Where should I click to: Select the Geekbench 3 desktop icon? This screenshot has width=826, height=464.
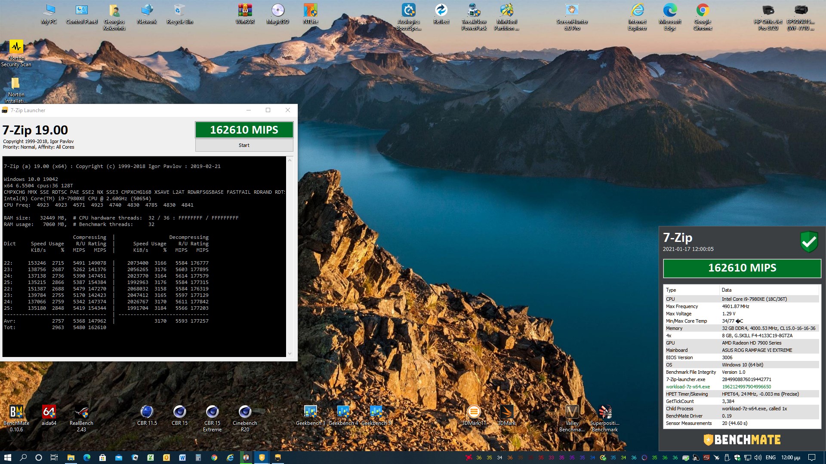pyautogui.click(x=310, y=415)
